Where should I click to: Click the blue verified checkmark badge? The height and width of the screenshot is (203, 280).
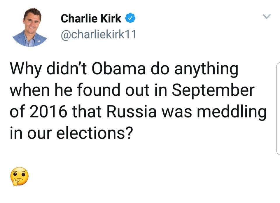[x=130, y=19]
